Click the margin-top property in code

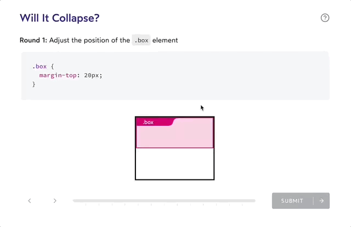(x=58, y=75)
